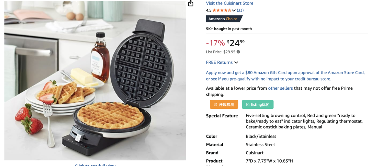Click the orange 违规检测 button
This screenshot has width=371, height=166.
point(224,104)
